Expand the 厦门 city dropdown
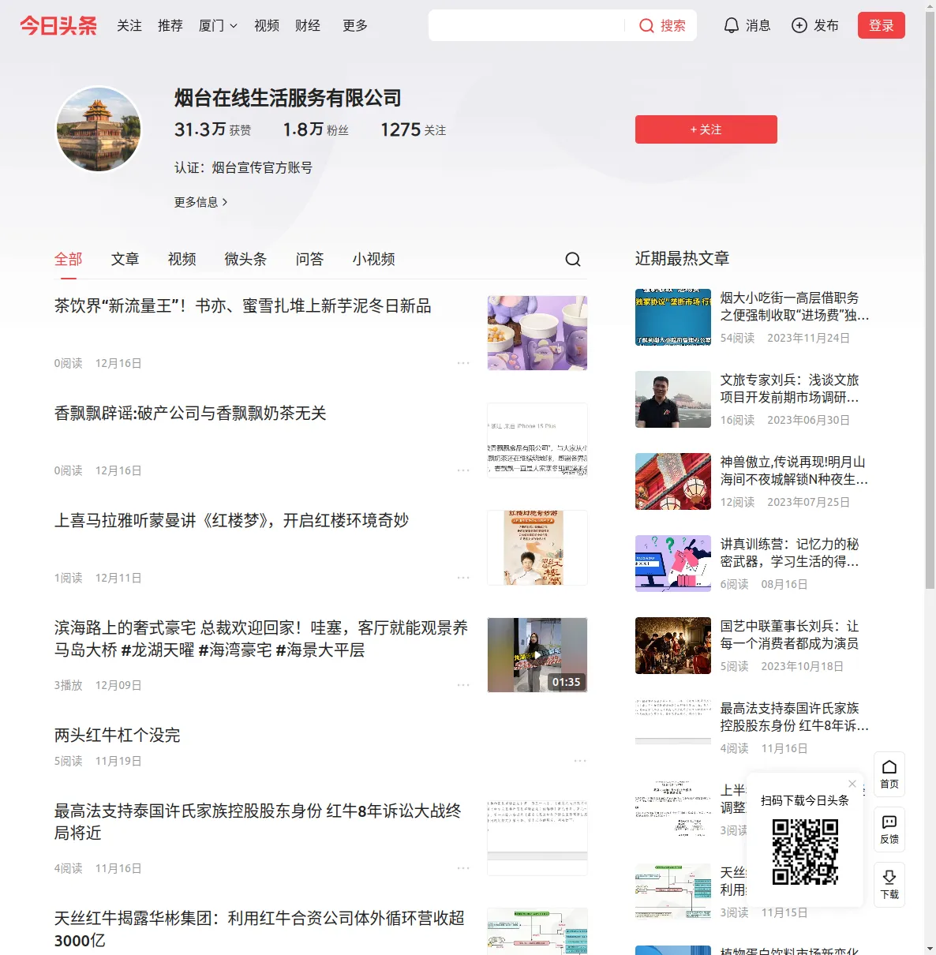 (218, 25)
